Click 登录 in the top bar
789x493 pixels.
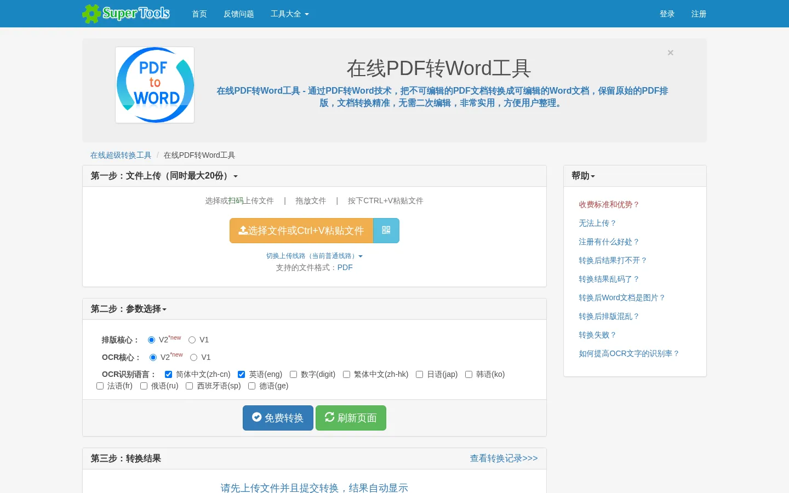coord(667,14)
